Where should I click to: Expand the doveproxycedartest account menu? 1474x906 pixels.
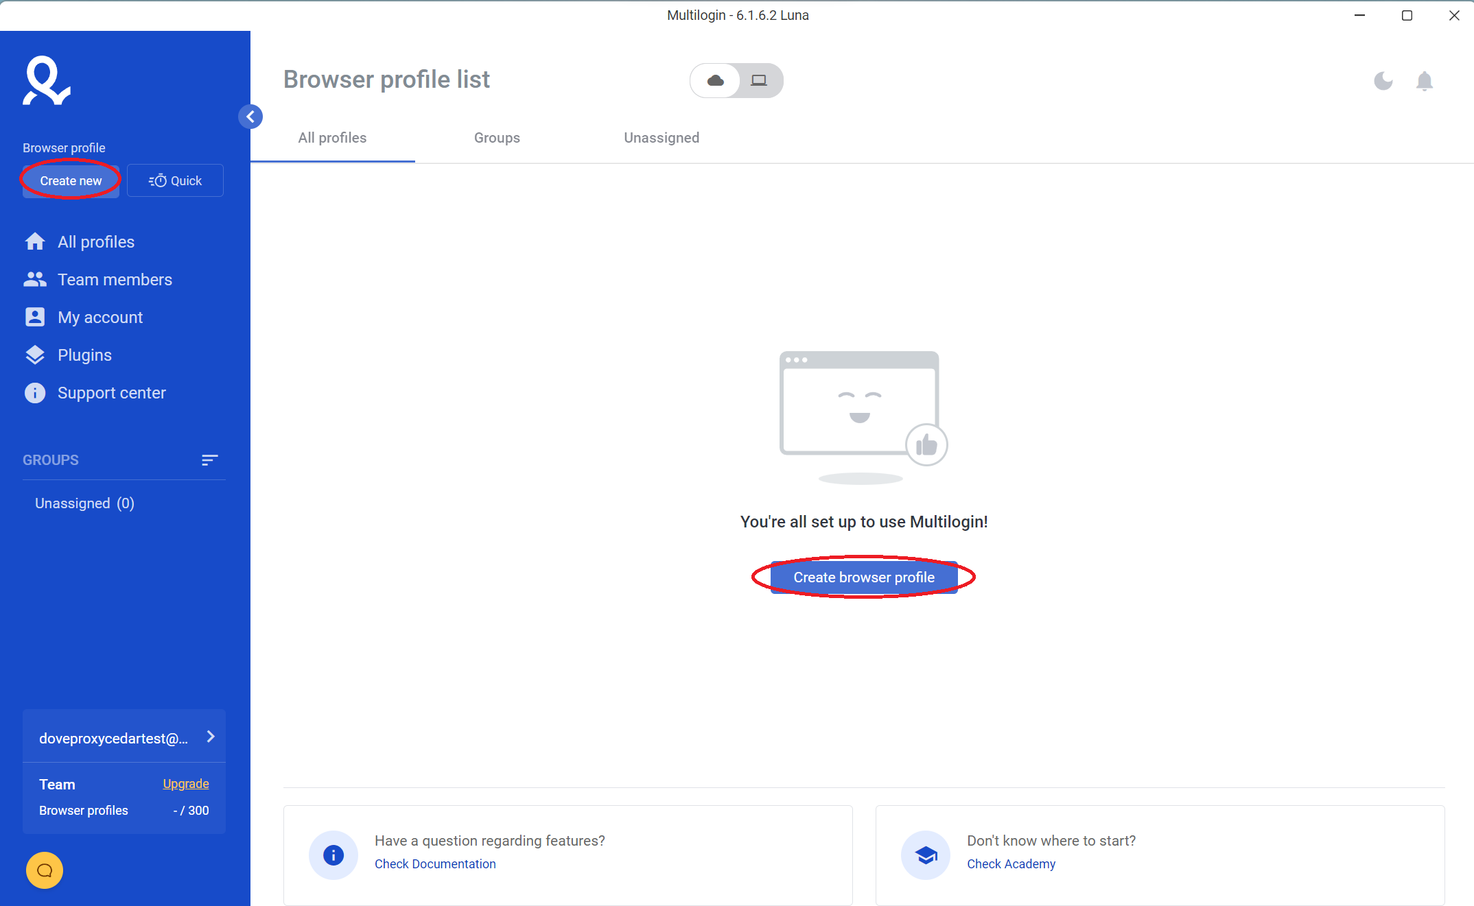[x=210, y=737]
